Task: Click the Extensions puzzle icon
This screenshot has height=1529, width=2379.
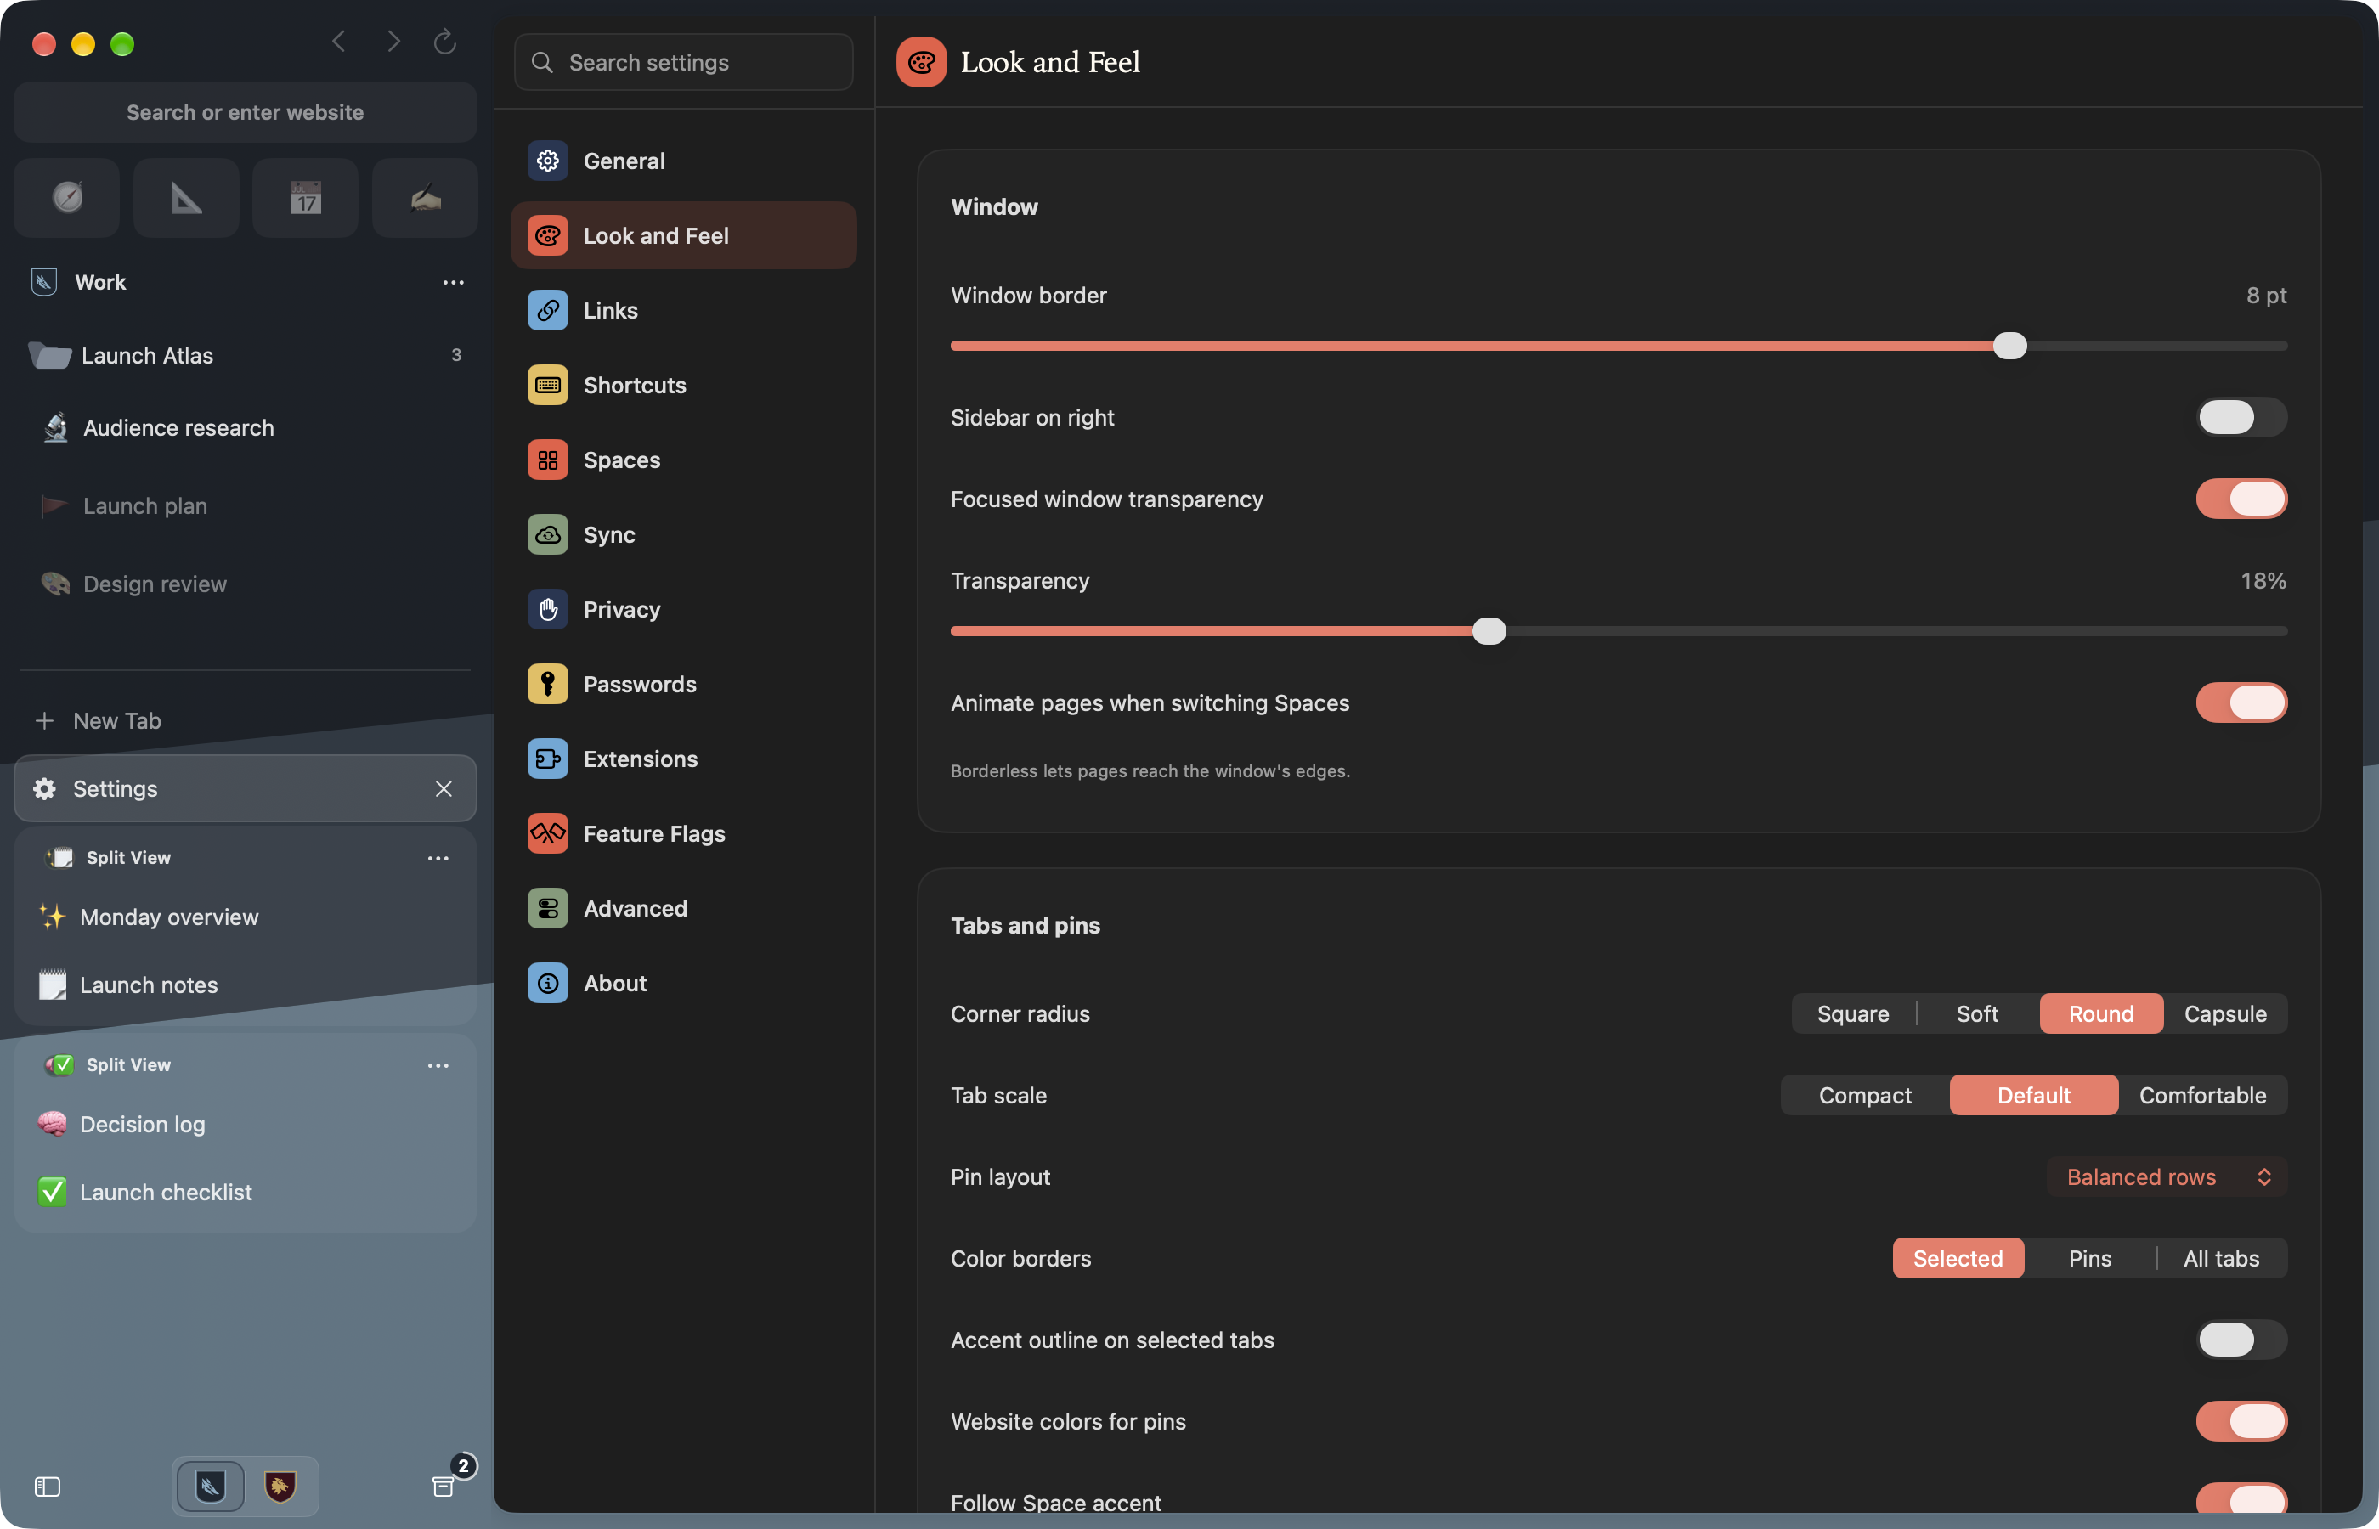Action: click(x=548, y=759)
